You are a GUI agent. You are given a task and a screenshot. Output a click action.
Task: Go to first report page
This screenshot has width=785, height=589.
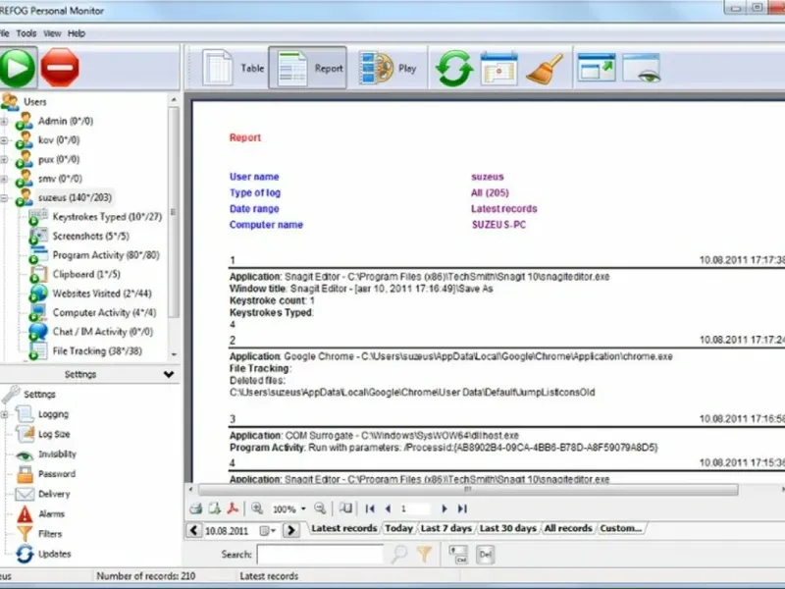(370, 509)
